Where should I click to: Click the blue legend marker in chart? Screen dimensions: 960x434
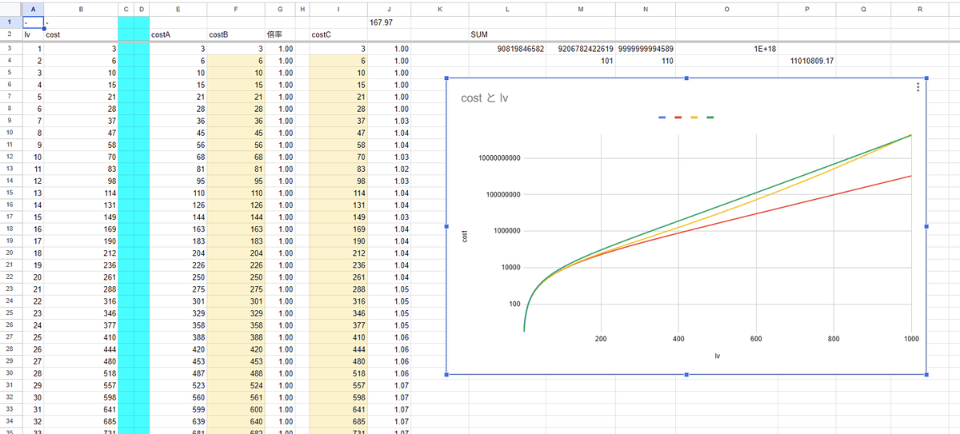662,117
